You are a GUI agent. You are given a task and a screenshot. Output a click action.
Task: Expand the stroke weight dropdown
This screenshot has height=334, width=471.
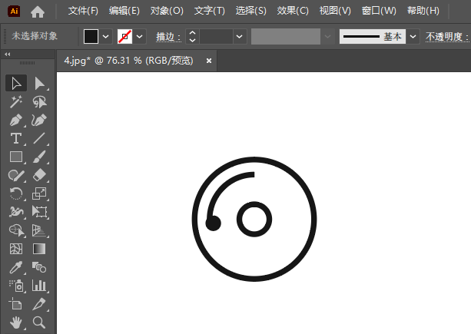click(x=240, y=37)
